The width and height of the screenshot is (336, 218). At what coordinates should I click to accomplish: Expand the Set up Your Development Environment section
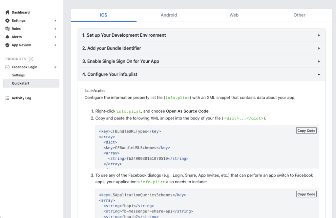[x=319, y=35]
